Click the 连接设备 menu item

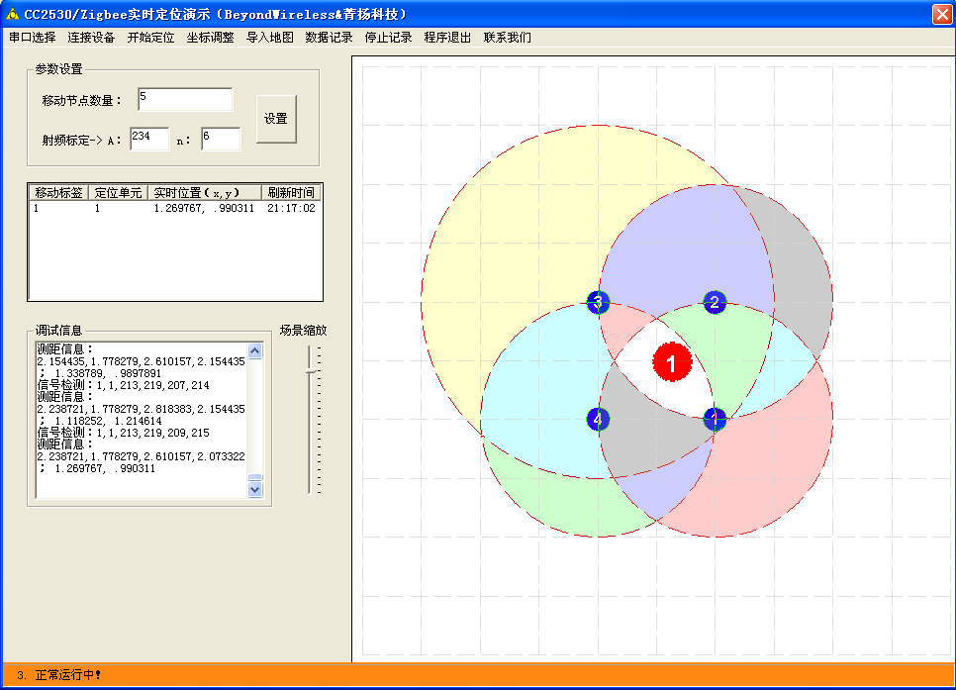[x=91, y=38]
